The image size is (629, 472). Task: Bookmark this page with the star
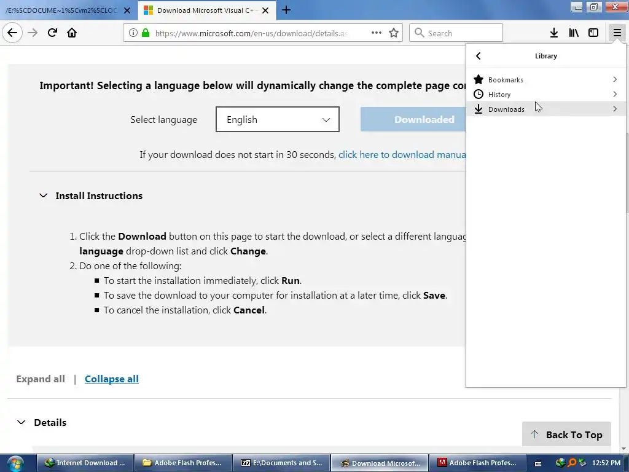click(x=394, y=33)
